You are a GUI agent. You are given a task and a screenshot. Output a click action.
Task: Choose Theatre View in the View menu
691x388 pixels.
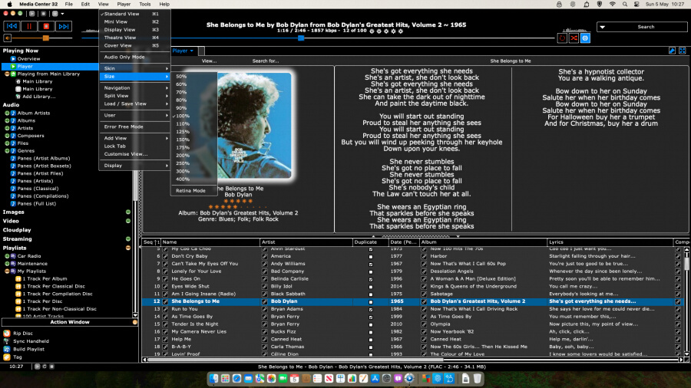pyautogui.click(x=134, y=38)
